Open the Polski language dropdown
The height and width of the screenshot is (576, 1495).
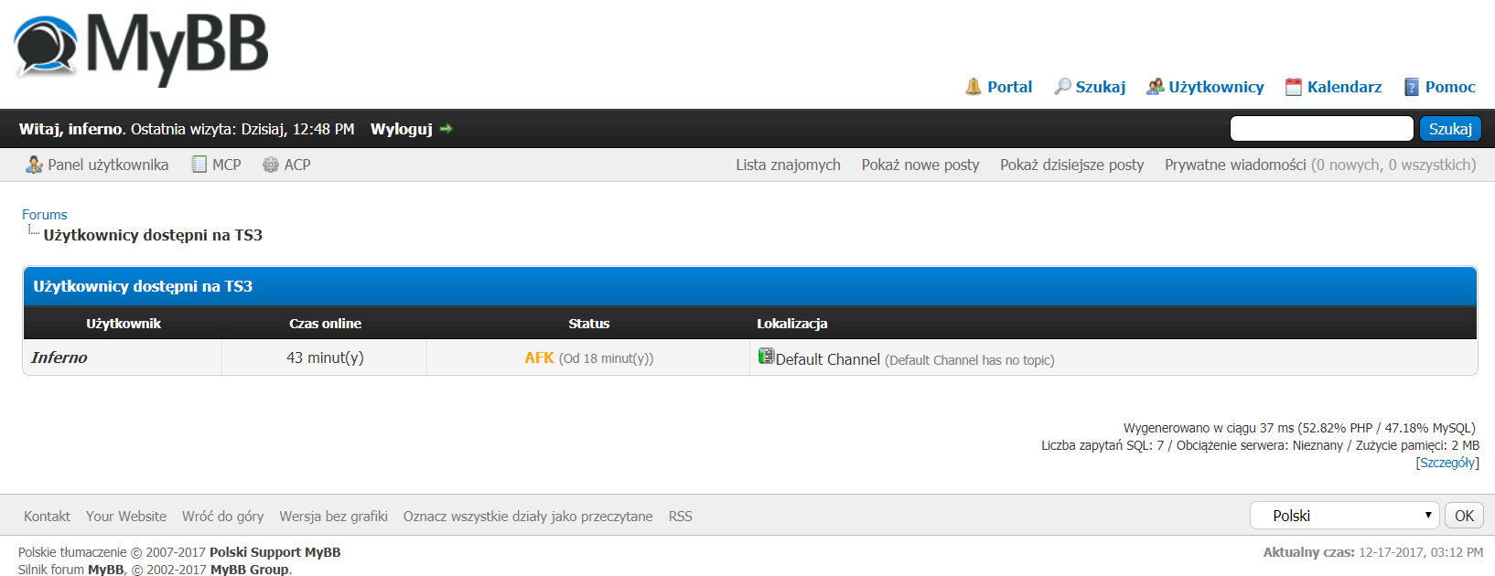click(x=1344, y=516)
